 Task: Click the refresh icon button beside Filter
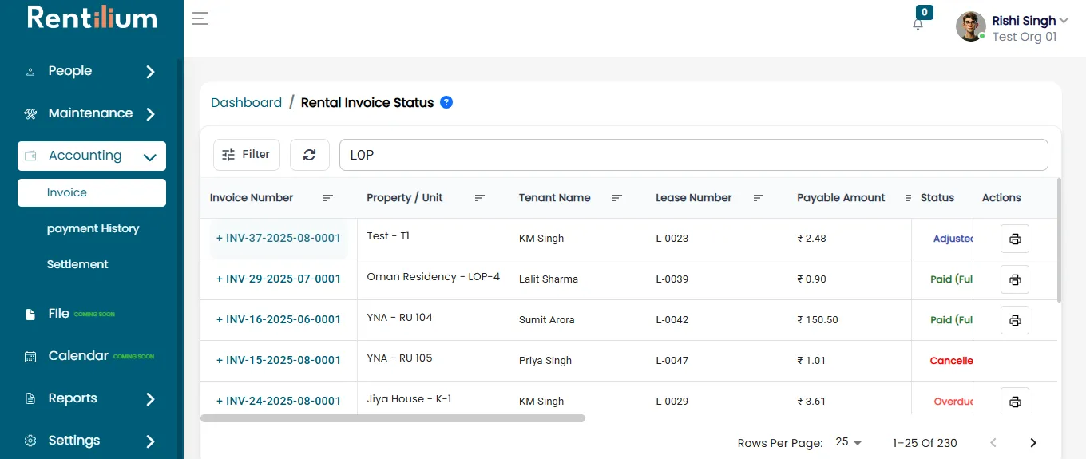(x=310, y=155)
